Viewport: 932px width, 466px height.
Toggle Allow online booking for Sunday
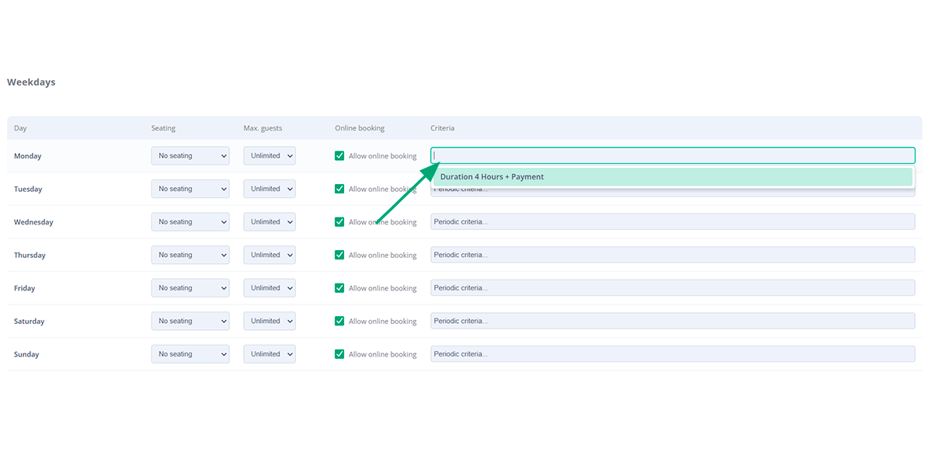point(339,353)
